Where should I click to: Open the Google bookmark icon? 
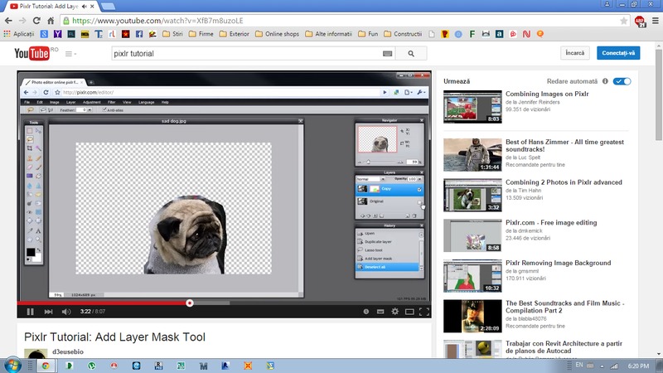[x=44, y=34]
